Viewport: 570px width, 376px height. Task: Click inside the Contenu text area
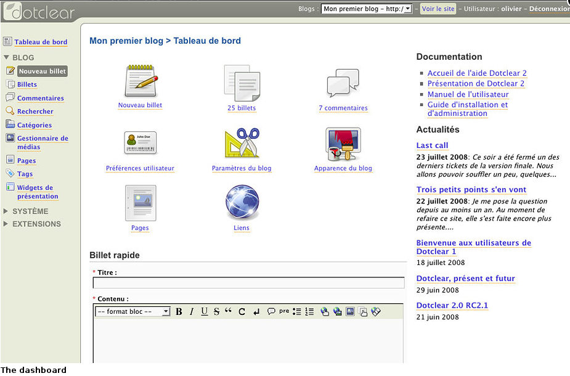(x=249, y=340)
